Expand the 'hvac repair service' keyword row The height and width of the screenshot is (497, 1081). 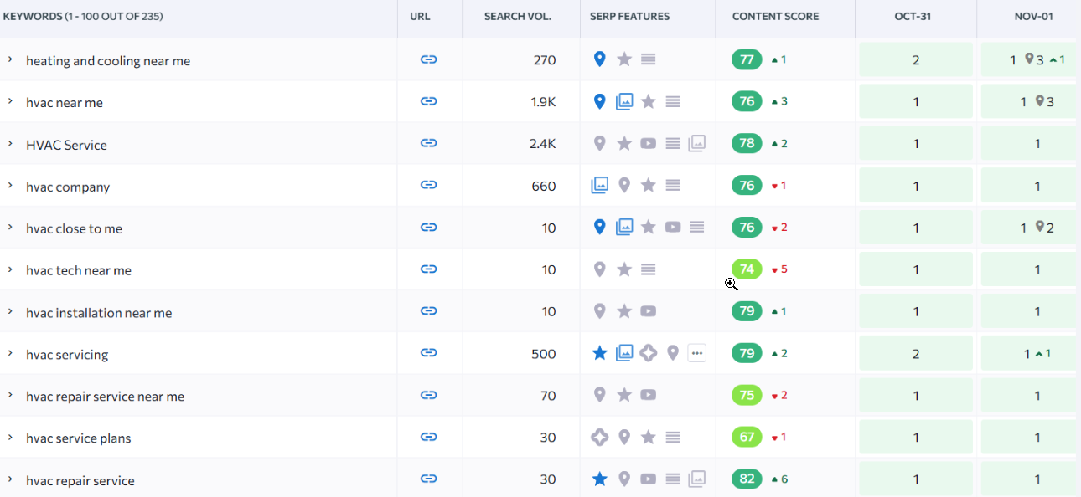[10, 479]
